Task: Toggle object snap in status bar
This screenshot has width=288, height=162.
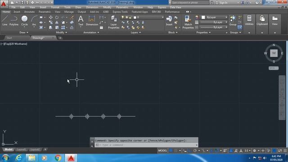Action: click(x=217, y=151)
